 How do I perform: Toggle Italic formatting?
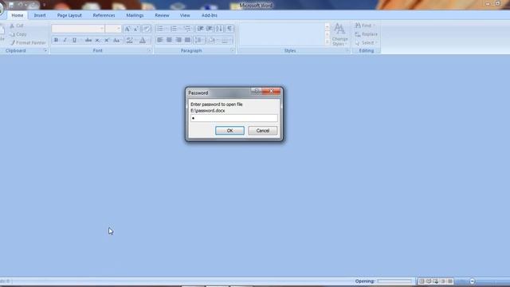65,40
